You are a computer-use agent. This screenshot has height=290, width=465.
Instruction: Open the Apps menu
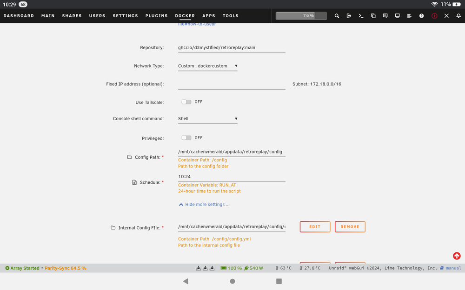tap(209, 16)
